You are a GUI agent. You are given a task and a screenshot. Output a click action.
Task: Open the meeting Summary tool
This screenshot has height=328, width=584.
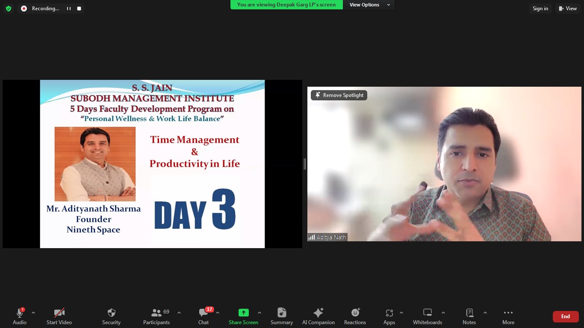coord(282,316)
